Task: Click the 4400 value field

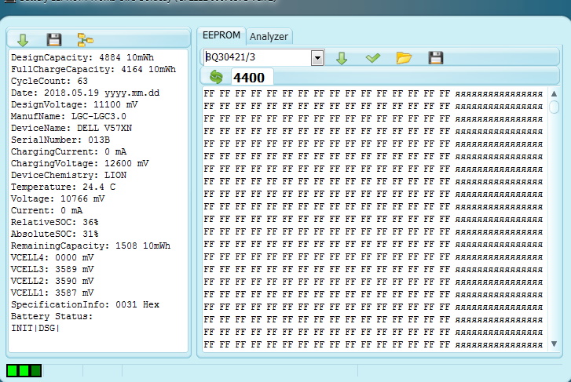Action: click(250, 77)
